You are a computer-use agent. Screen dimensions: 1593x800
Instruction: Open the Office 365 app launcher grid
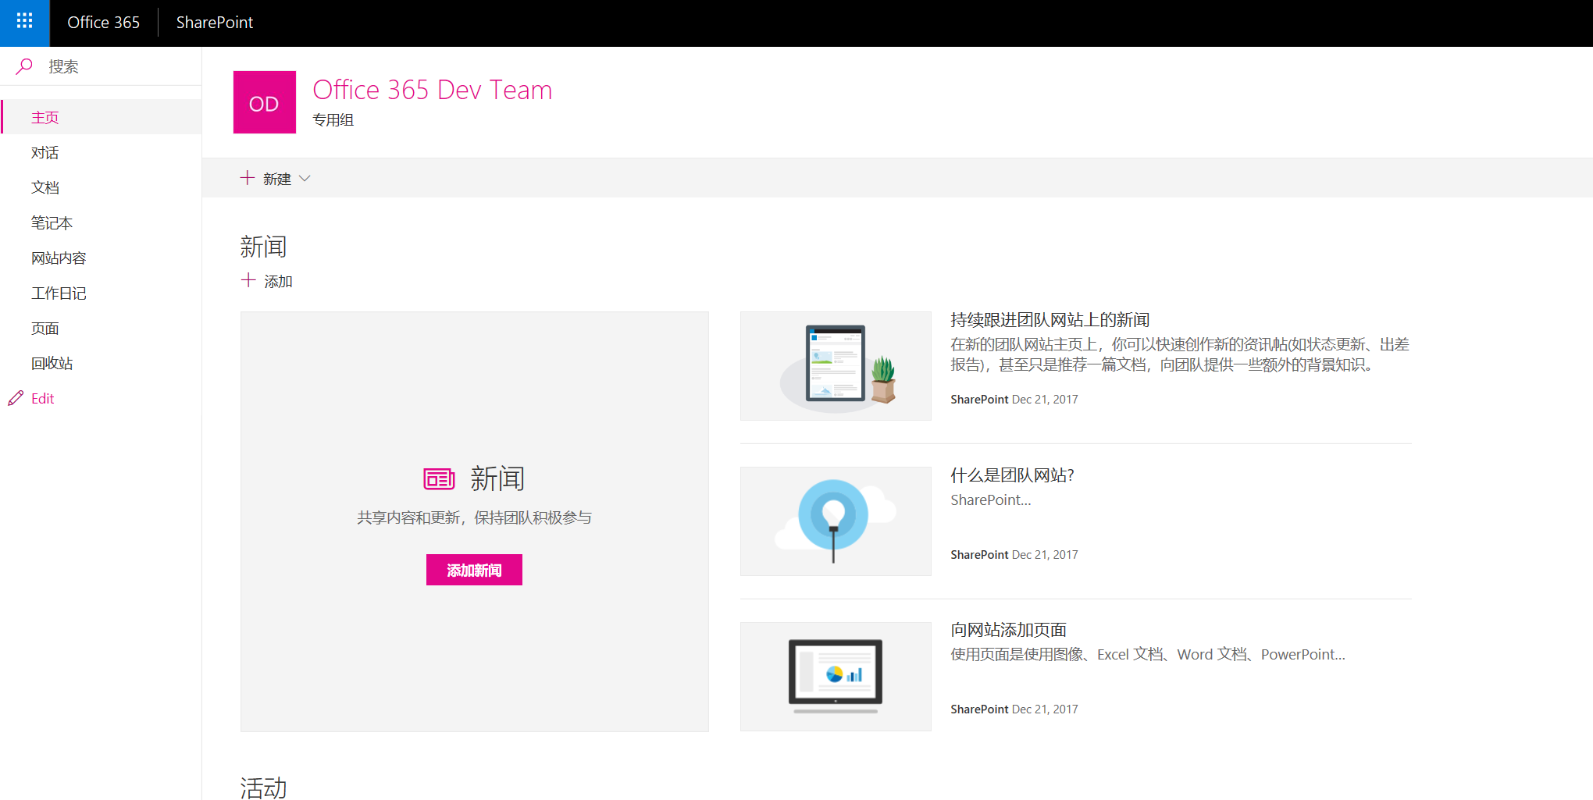coord(24,23)
